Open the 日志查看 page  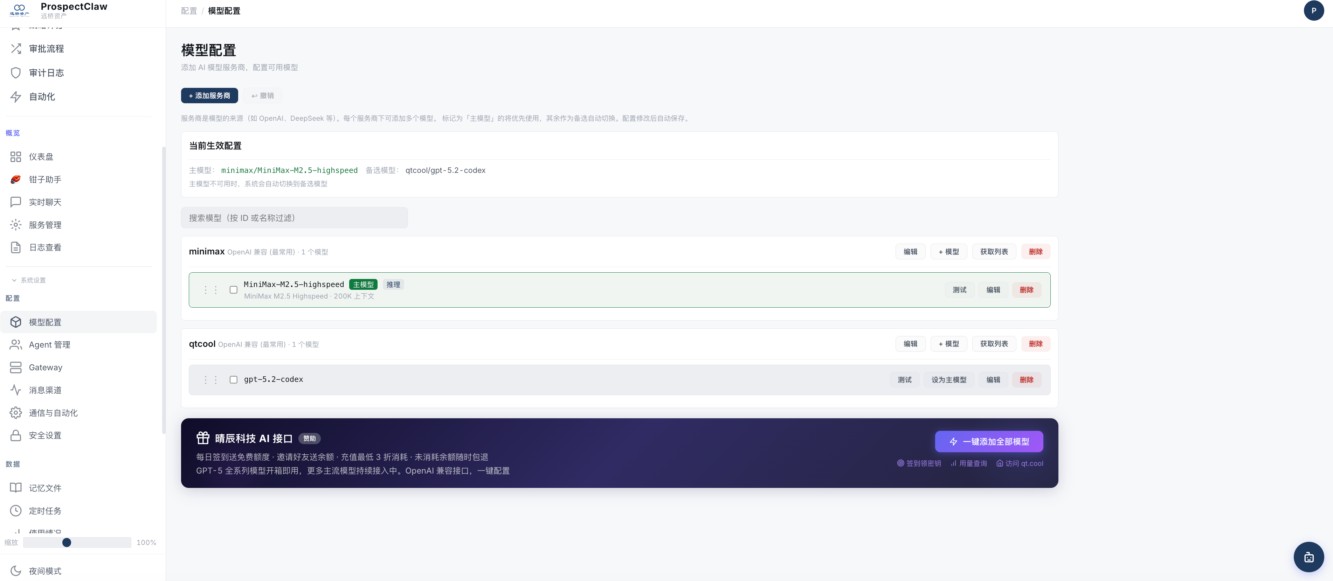click(x=45, y=247)
